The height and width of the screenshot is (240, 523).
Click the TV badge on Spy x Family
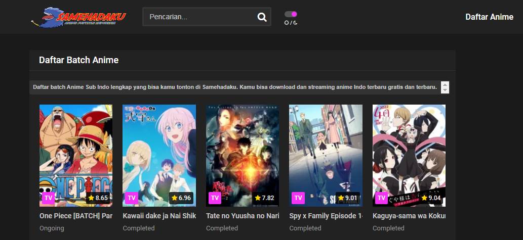298,198
